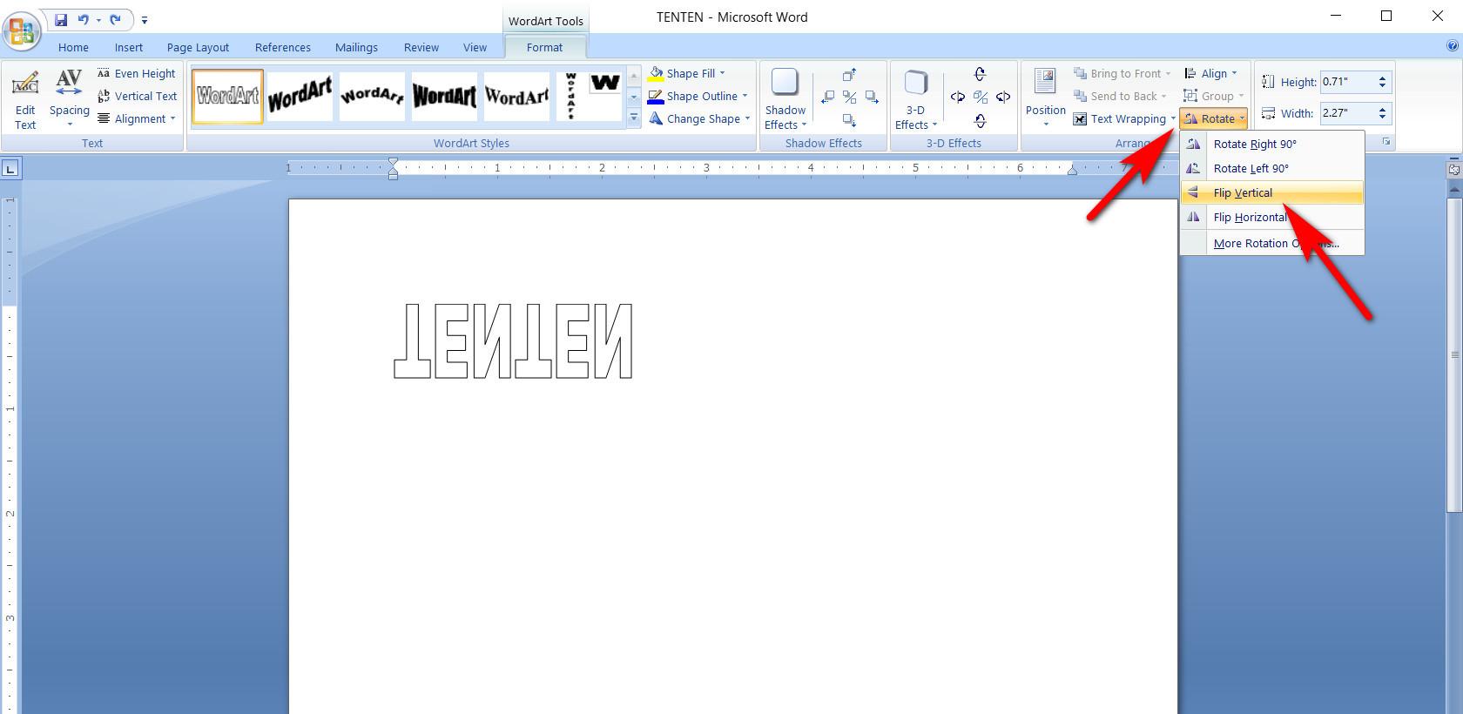The image size is (1463, 714).
Task: Click the Office Button orb
Action: point(23,30)
